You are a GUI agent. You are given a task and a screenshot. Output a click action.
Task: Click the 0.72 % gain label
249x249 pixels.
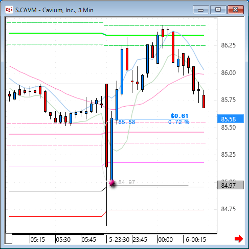click(179, 122)
